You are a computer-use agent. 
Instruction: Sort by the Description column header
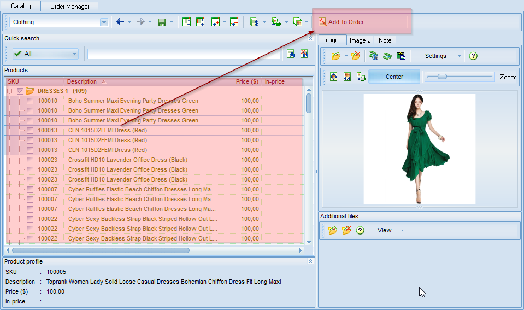[x=142, y=81]
